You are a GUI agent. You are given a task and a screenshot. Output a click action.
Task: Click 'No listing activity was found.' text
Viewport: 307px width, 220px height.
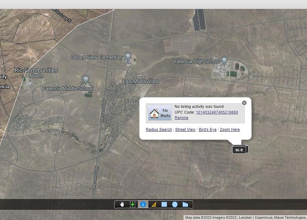[x=200, y=107]
